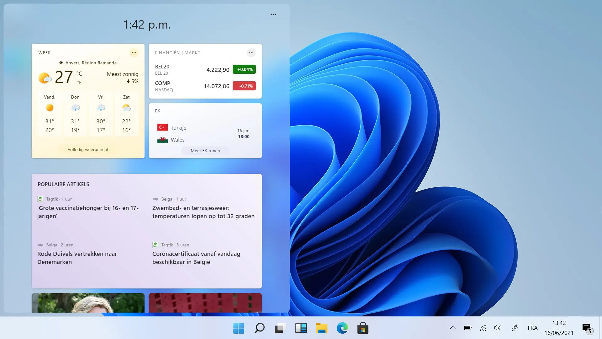Image resolution: width=602 pixels, height=339 pixels.
Task: Click POPULAIRE ARTIKELS heading
Action: coord(63,184)
